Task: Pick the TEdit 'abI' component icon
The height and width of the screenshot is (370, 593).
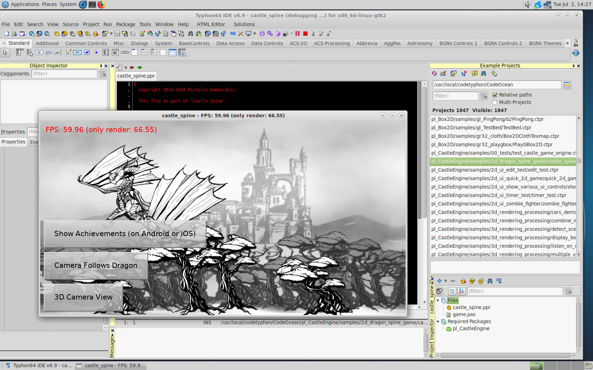Action: coord(58,53)
